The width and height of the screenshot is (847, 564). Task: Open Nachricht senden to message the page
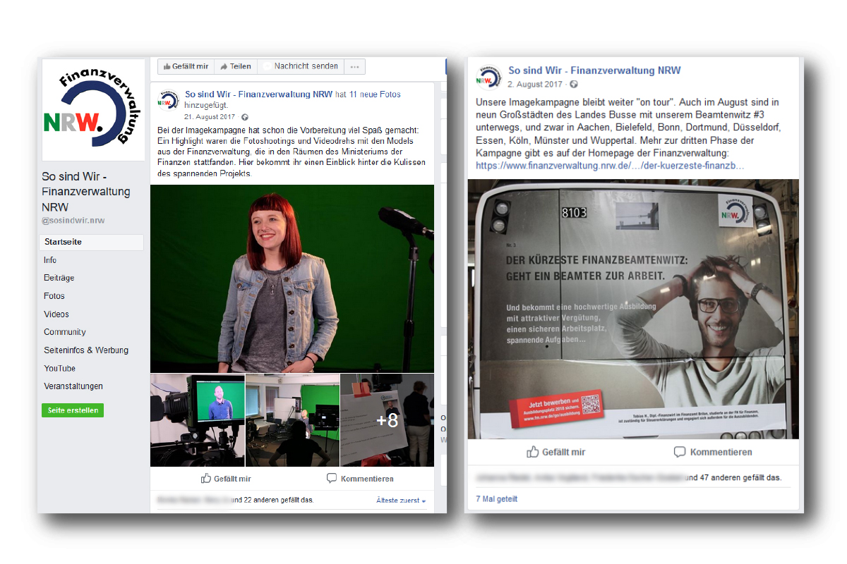tap(301, 66)
